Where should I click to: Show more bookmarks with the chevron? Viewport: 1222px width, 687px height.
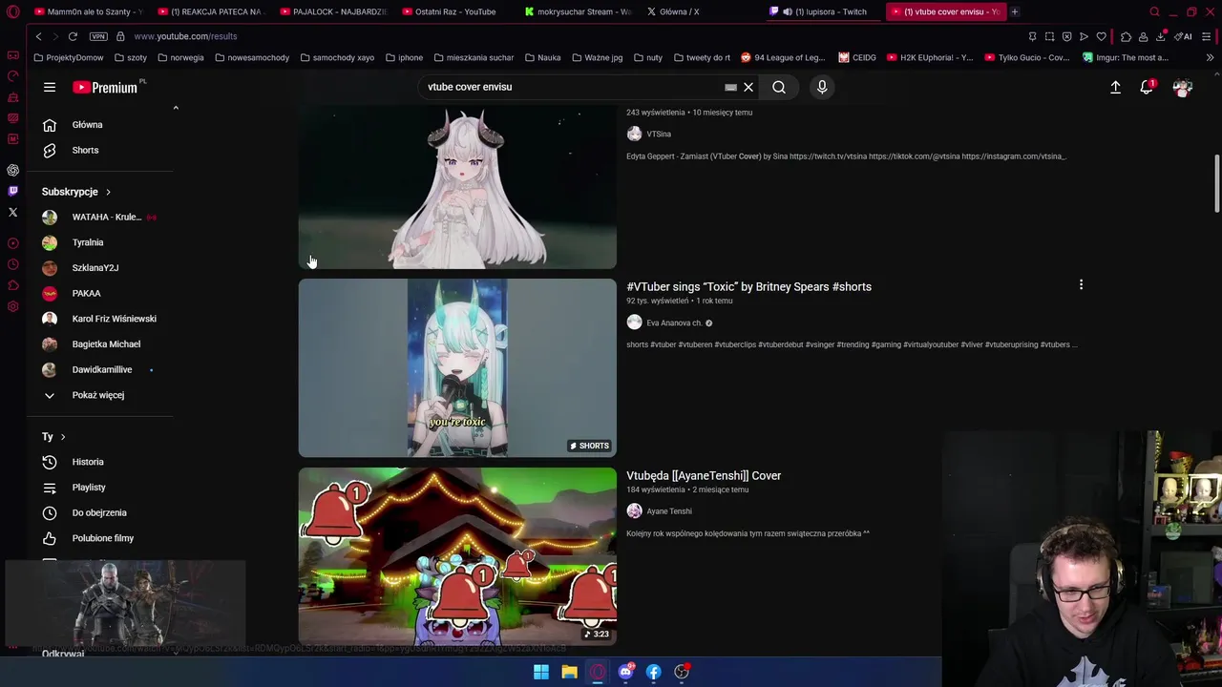tap(1210, 57)
